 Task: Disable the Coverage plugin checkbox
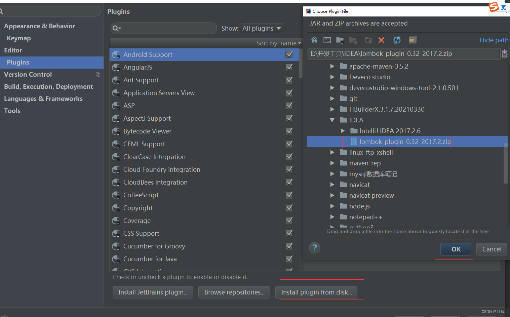(x=289, y=221)
